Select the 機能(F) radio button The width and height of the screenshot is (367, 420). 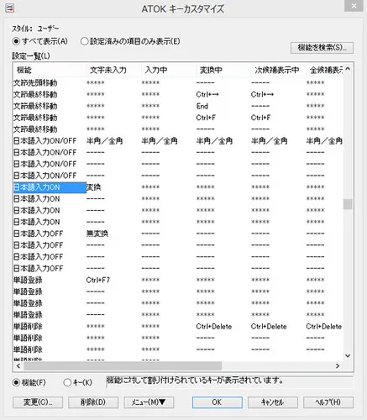pos(29,382)
